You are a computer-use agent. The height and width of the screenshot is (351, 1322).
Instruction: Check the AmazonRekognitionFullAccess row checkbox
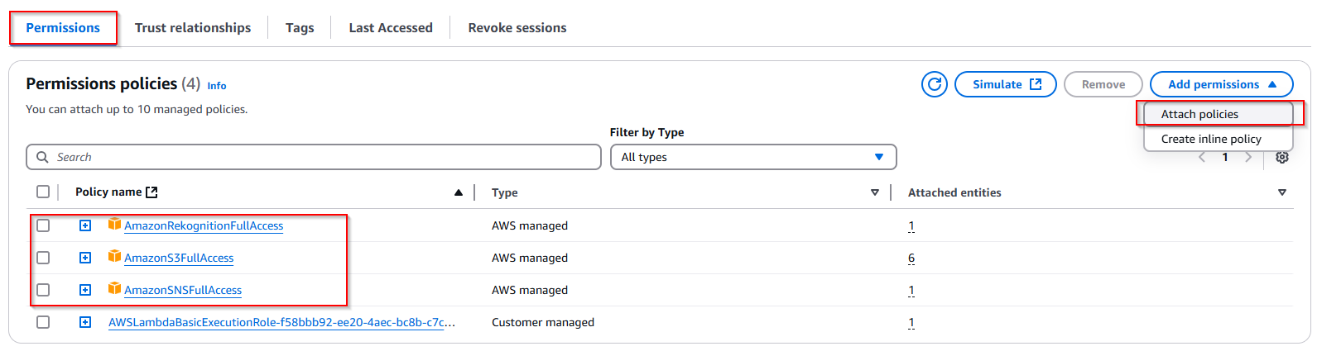point(43,225)
